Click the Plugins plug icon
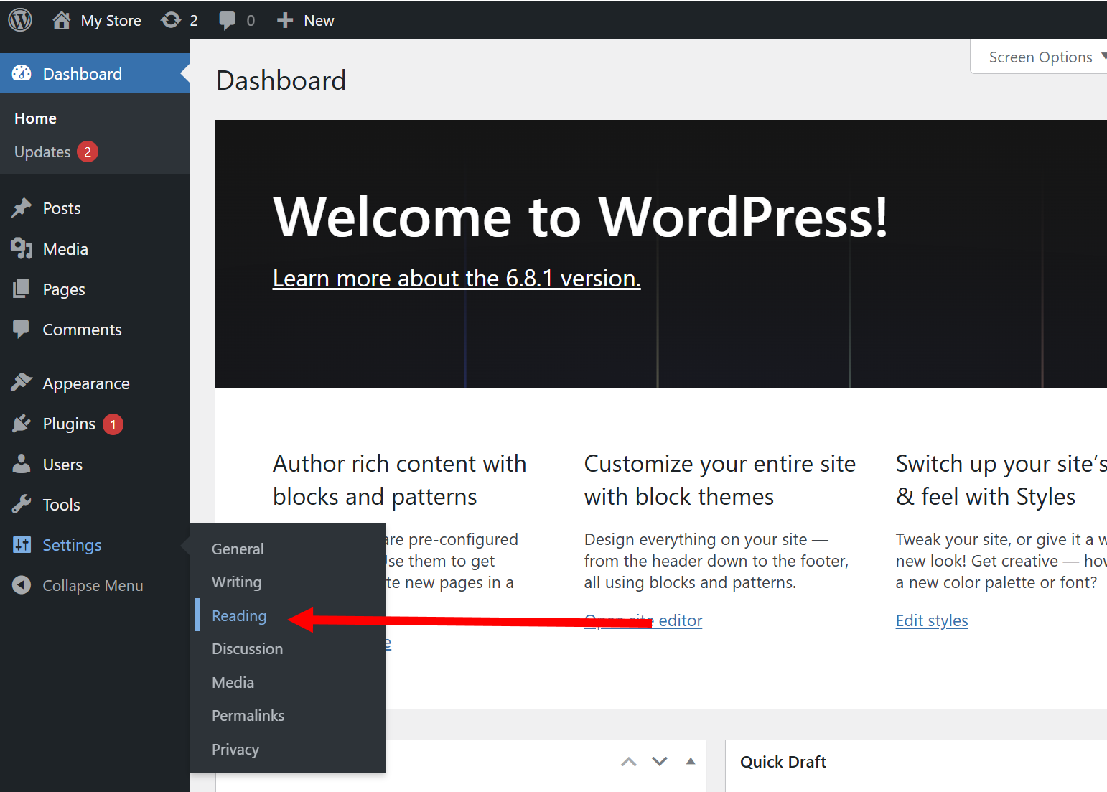 22,424
